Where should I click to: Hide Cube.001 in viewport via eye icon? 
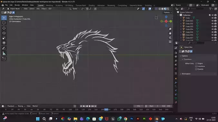tap(213, 21)
